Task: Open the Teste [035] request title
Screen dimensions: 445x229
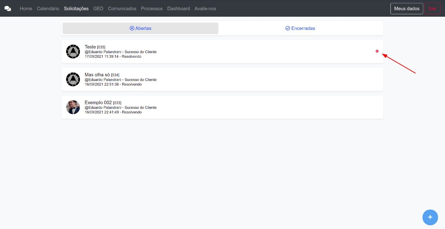Action: pos(95,47)
